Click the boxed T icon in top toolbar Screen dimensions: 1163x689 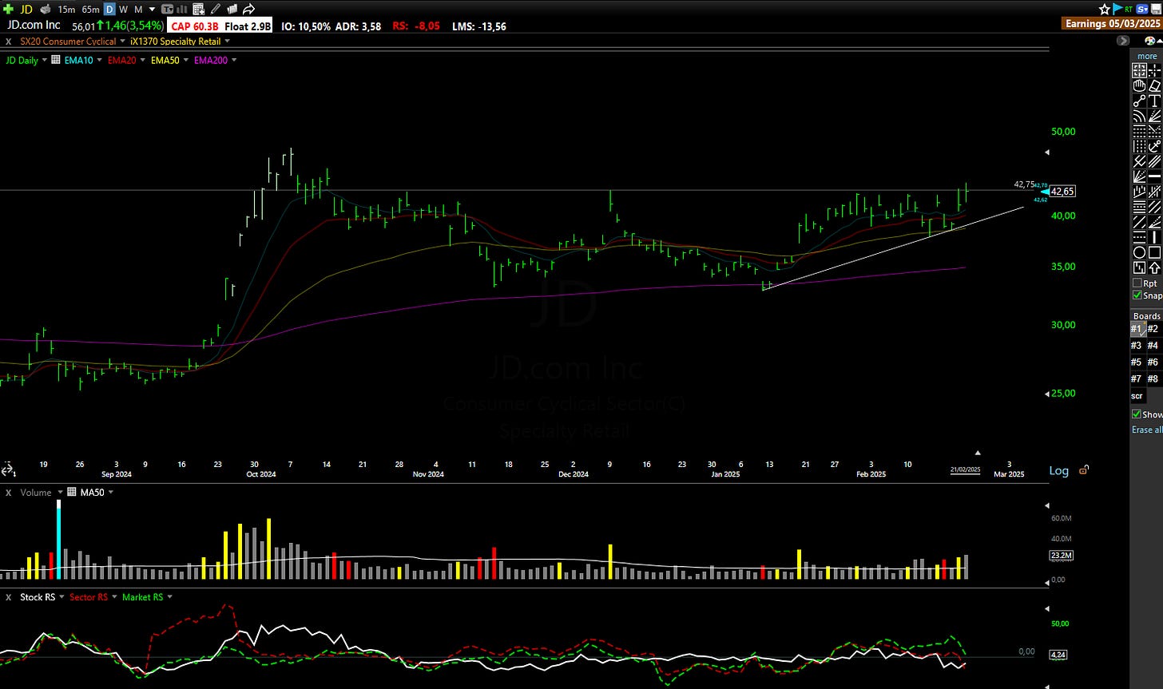pos(167,9)
